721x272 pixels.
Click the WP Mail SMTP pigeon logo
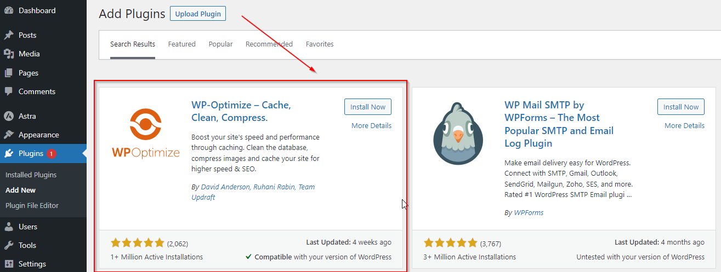458,134
